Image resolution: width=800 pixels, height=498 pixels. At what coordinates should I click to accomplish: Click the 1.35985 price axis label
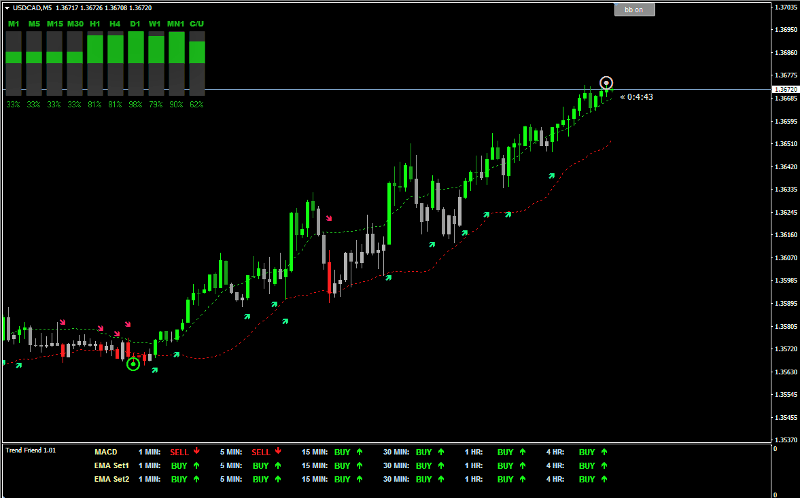tap(786, 281)
